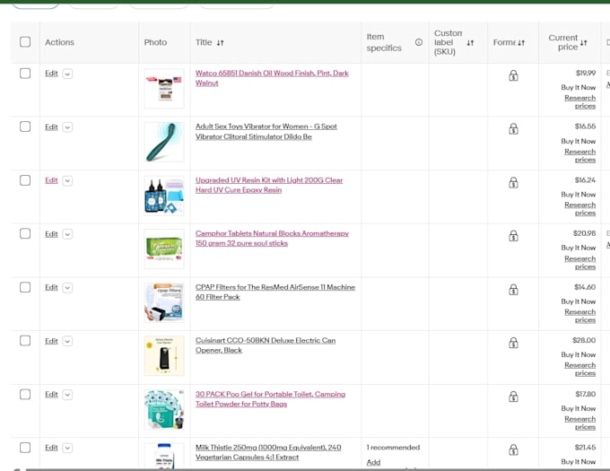
Task: Open actions dropdown for Milk Thistle row
Action: (x=67, y=448)
